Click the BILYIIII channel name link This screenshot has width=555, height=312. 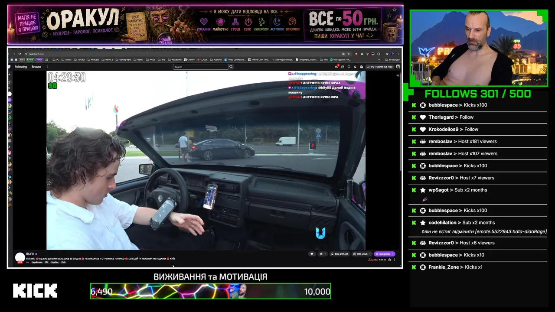pyautogui.click(x=30, y=254)
